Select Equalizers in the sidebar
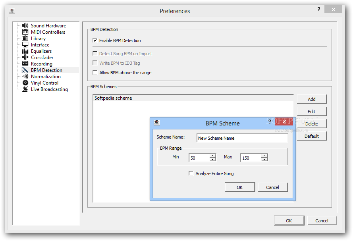353x241 pixels. [41, 51]
